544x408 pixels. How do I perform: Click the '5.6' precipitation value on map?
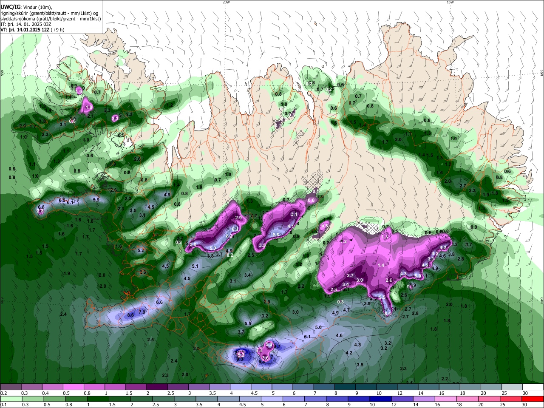coord(318,327)
